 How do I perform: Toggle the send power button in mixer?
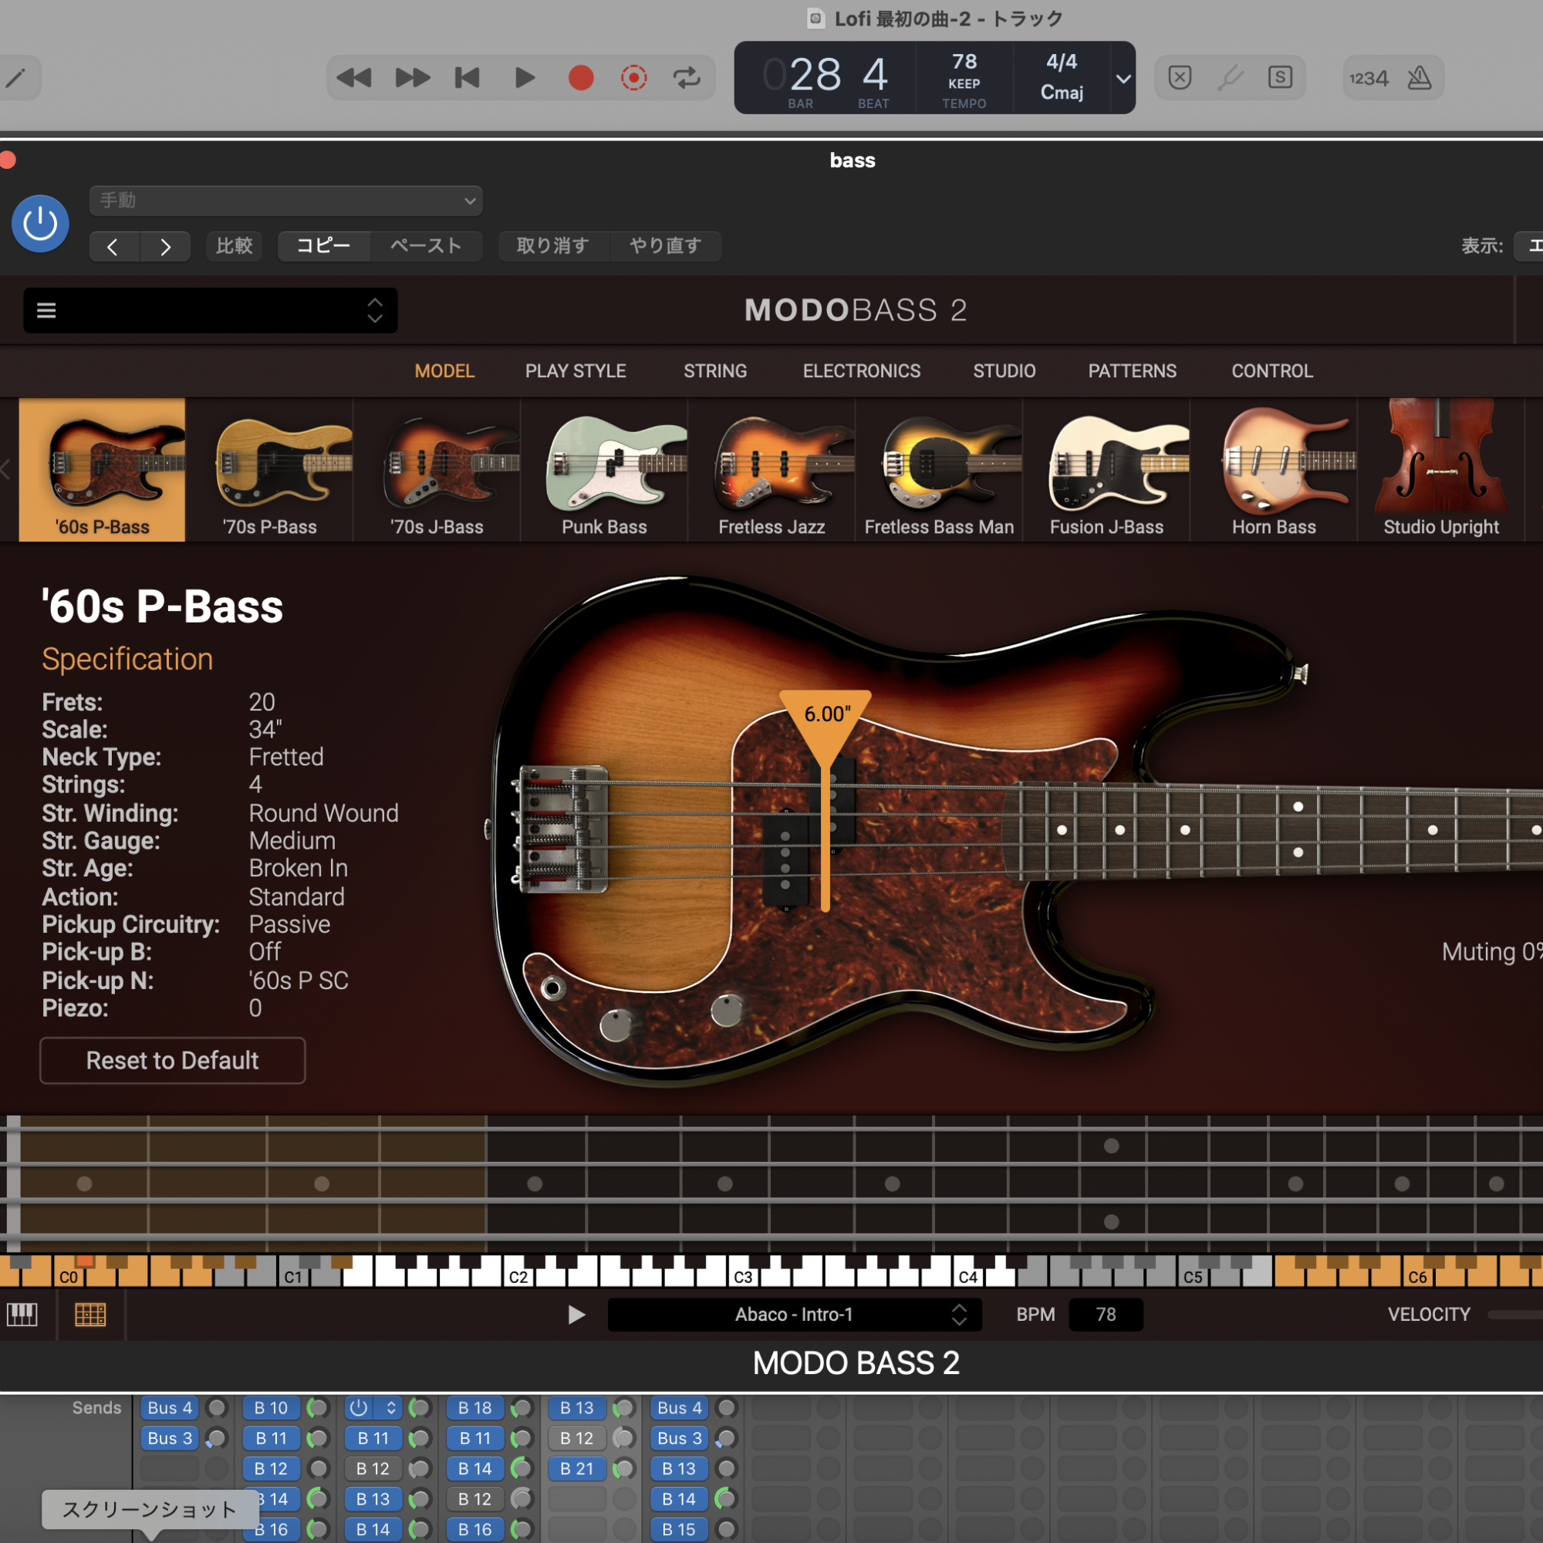[359, 1408]
